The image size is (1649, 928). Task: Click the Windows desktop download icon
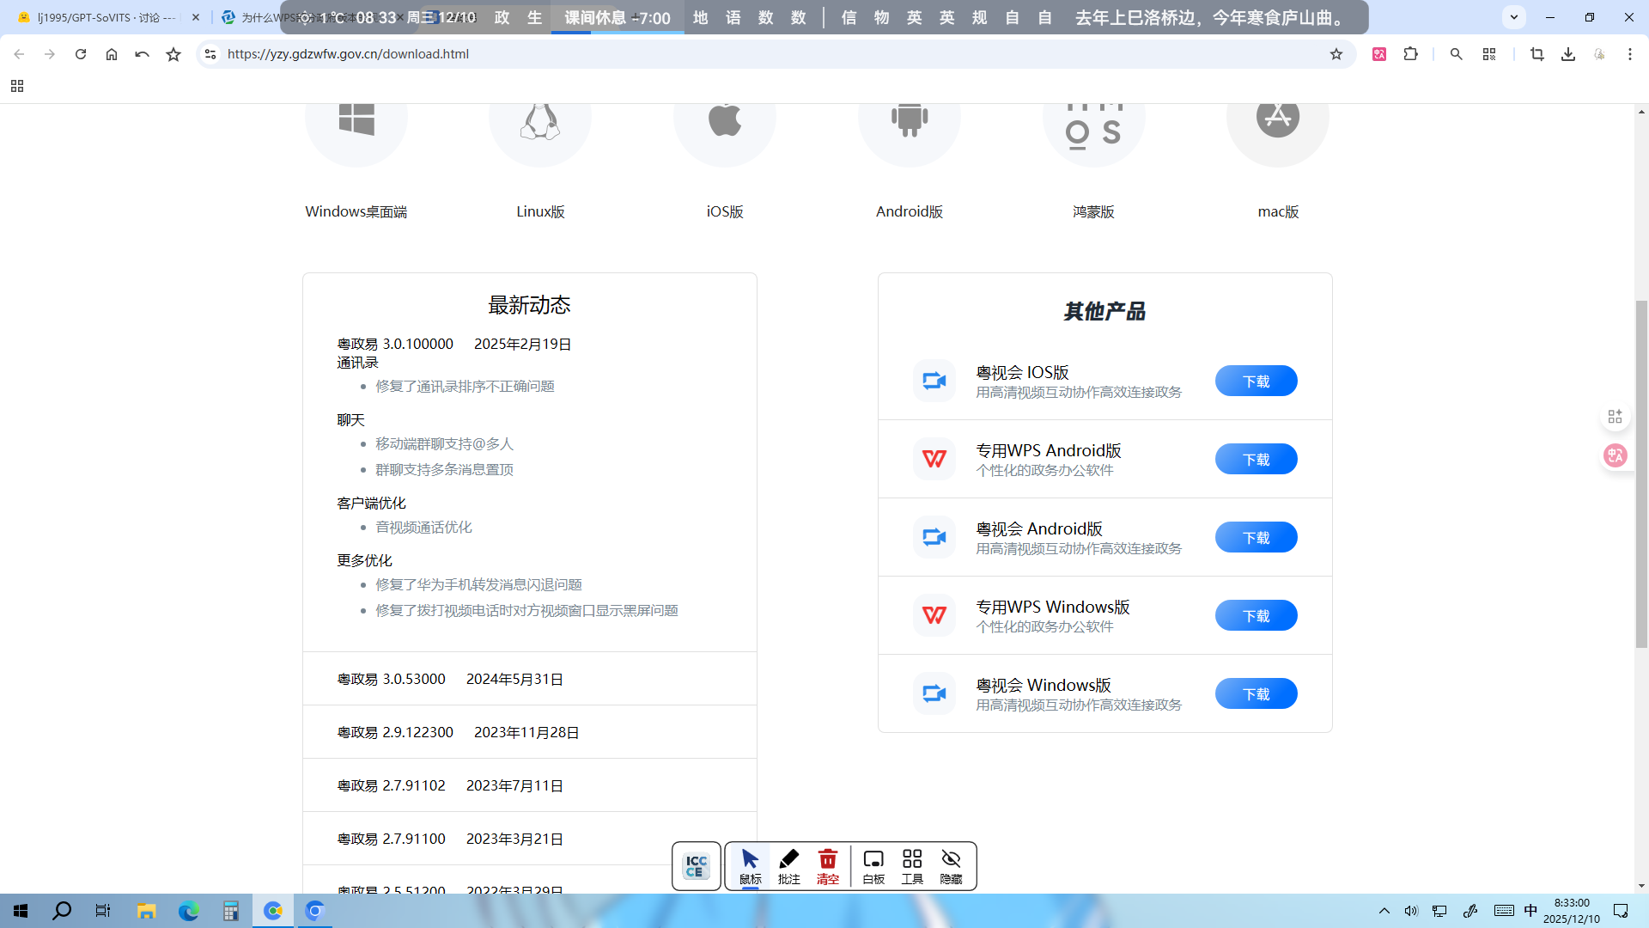(356, 120)
